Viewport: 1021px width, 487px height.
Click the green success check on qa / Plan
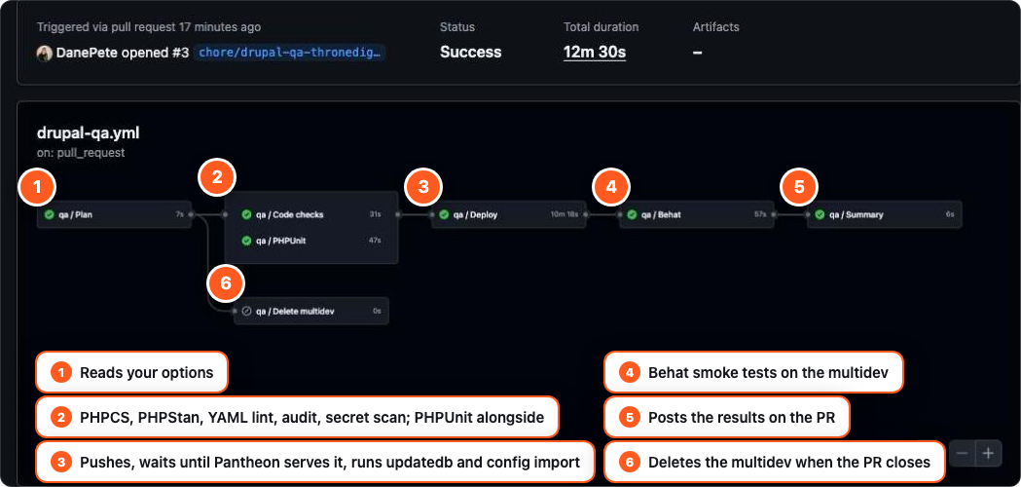click(50, 214)
